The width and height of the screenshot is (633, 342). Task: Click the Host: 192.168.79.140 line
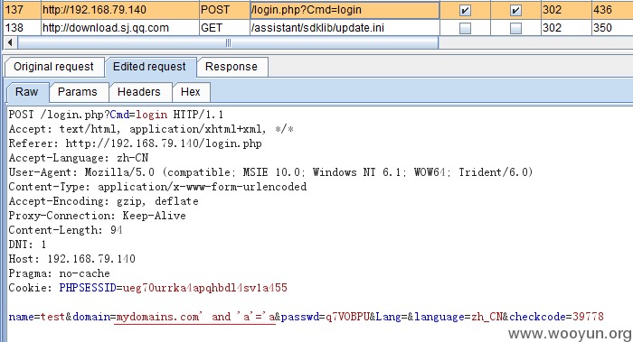click(x=71, y=259)
